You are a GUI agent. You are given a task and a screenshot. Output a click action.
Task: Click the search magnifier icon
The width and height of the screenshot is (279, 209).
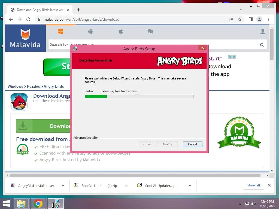pyautogui.click(x=262, y=45)
